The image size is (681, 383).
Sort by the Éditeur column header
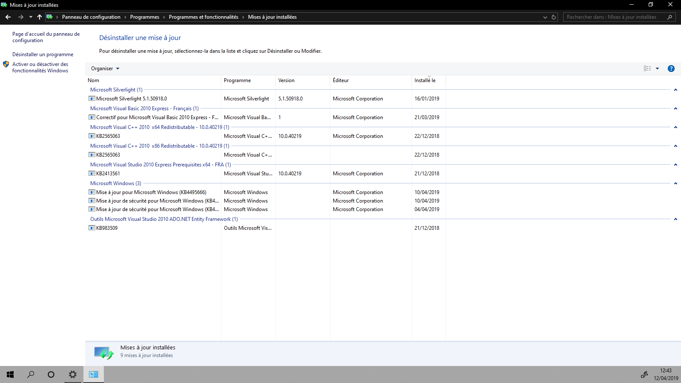[371, 80]
